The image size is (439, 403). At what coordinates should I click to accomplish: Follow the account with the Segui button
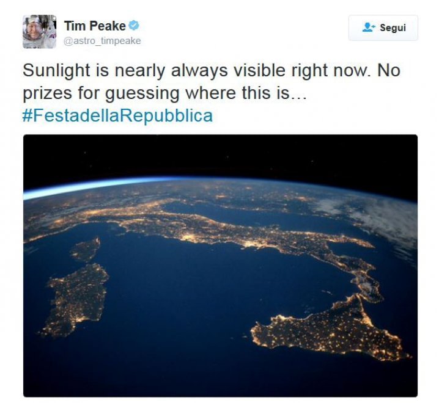coord(383,27)
